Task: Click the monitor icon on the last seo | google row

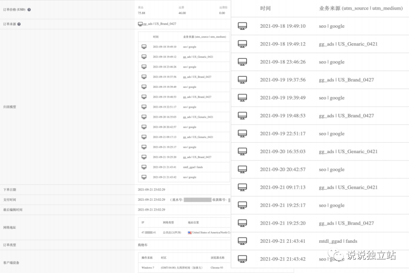Action: pyautogui.click(x=242, y=259)
